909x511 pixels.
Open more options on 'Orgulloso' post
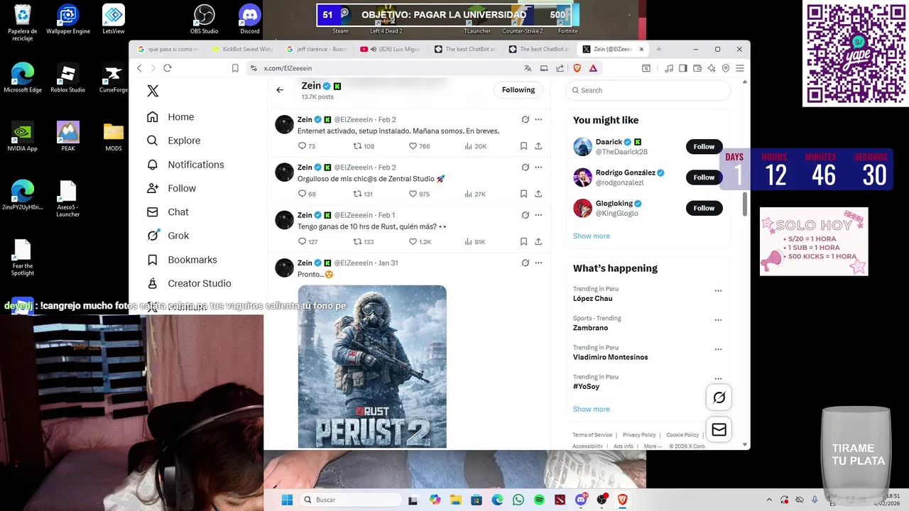538,167
